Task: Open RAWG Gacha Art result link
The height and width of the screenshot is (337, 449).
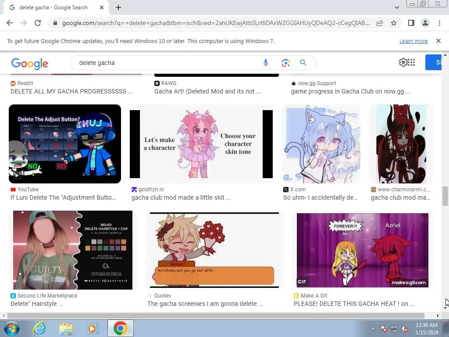Action: click(207, 91)
